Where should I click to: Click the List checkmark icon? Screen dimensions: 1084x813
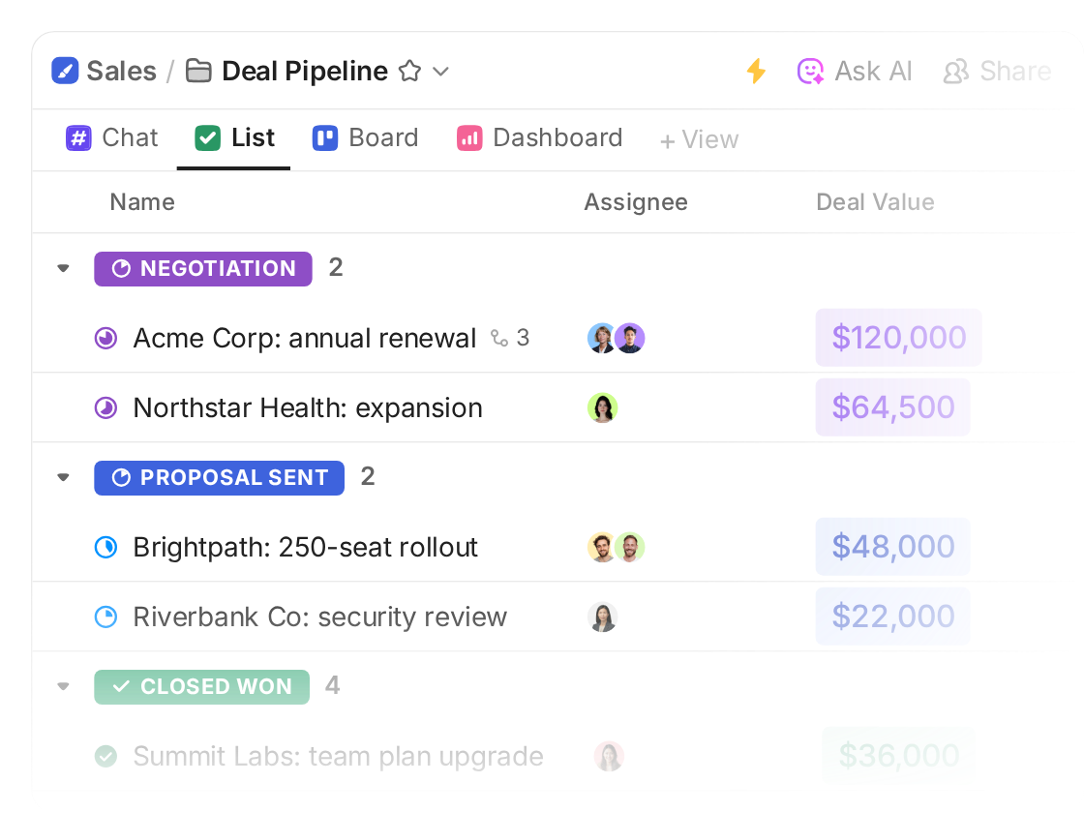(207, 137)
